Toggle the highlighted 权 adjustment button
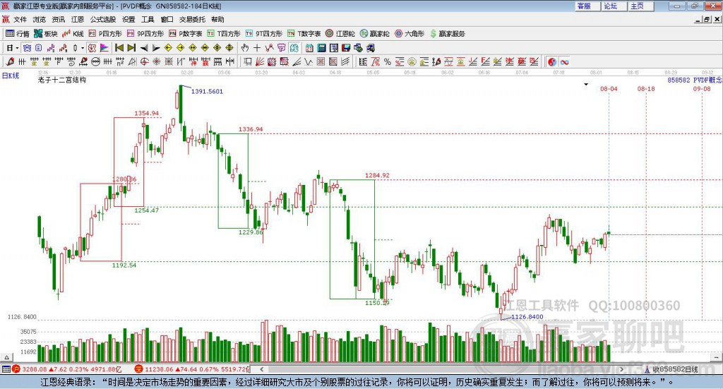723x389 pixels. coord(92,48)
